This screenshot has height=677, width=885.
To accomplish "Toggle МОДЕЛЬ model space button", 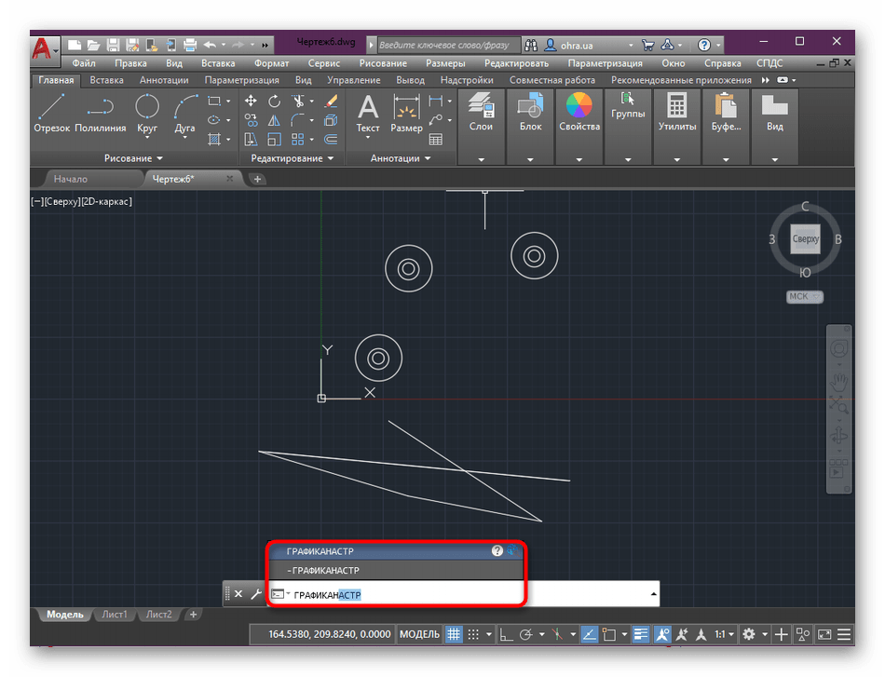I will pos(419,635).
